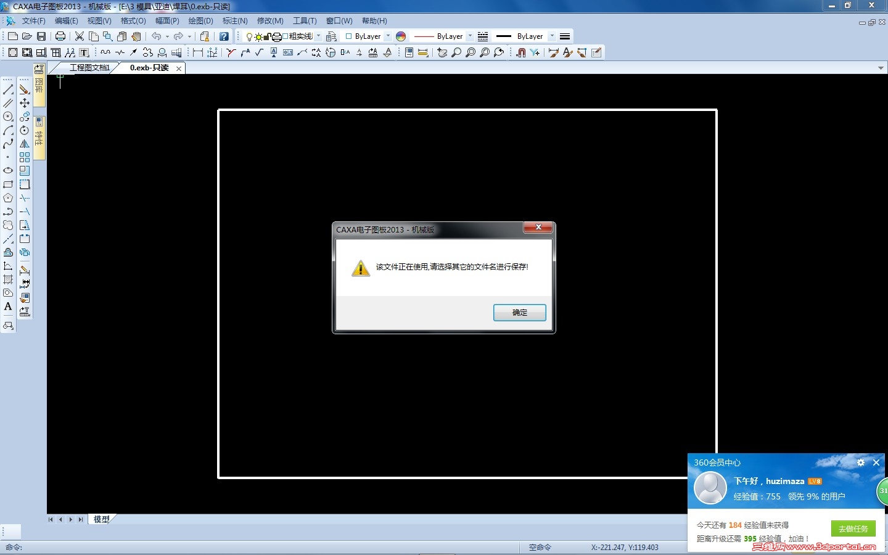Click the Paste clipboard icon
The width and height of the screenshot is (888, 555).
(122, 36)
